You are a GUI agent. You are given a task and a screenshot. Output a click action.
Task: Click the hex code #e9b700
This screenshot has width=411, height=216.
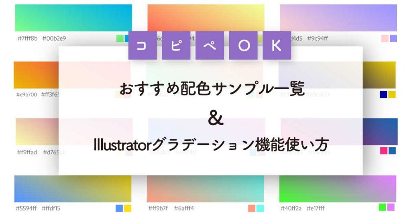click(x=27, y=95)
